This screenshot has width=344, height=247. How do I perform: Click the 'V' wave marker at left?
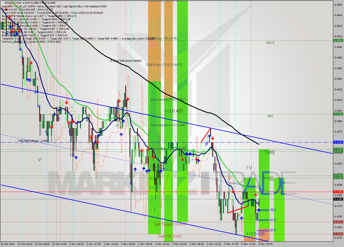click(40, 159)
